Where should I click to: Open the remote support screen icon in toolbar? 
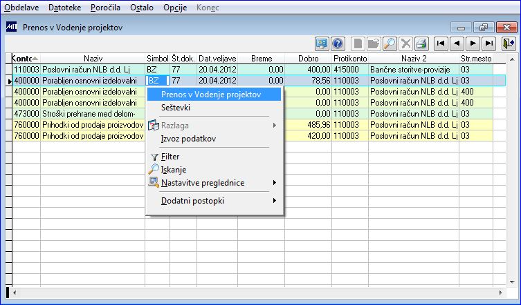(322, 43)
